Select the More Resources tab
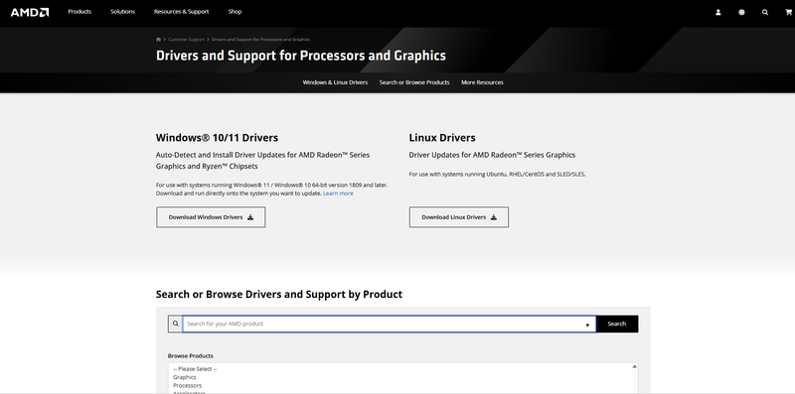 click(x=482, y=82)
